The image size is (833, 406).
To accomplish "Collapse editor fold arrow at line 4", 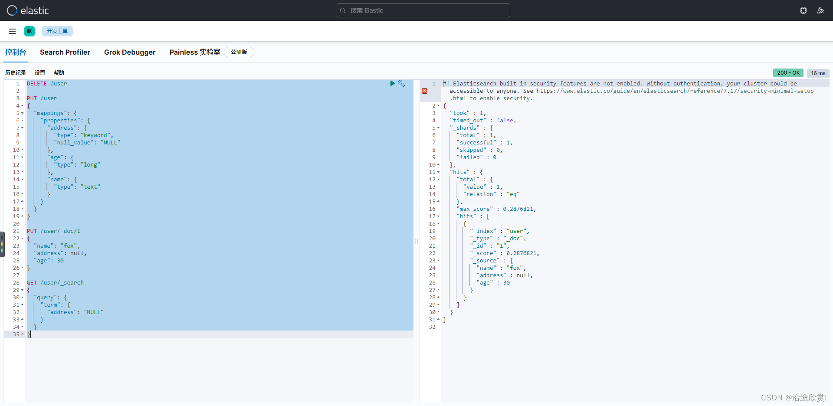I will click(23, 106).
